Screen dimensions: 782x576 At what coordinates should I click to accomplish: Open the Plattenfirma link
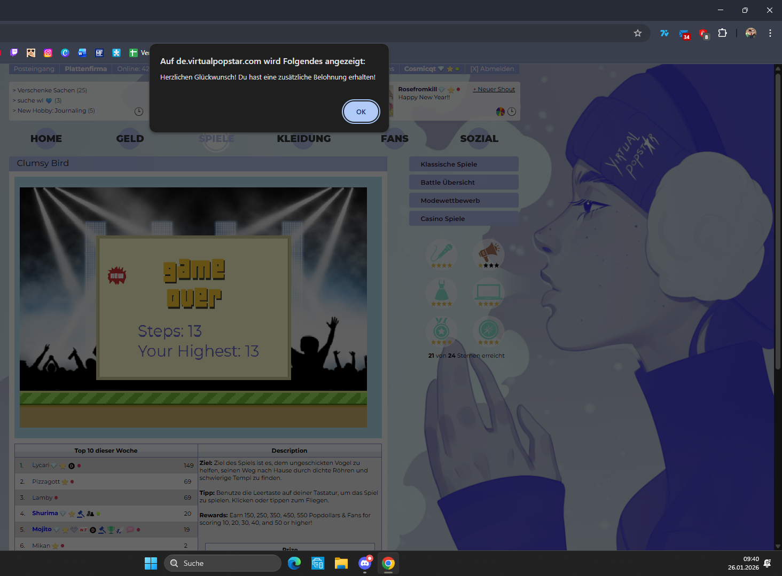(x=85, y=69)
